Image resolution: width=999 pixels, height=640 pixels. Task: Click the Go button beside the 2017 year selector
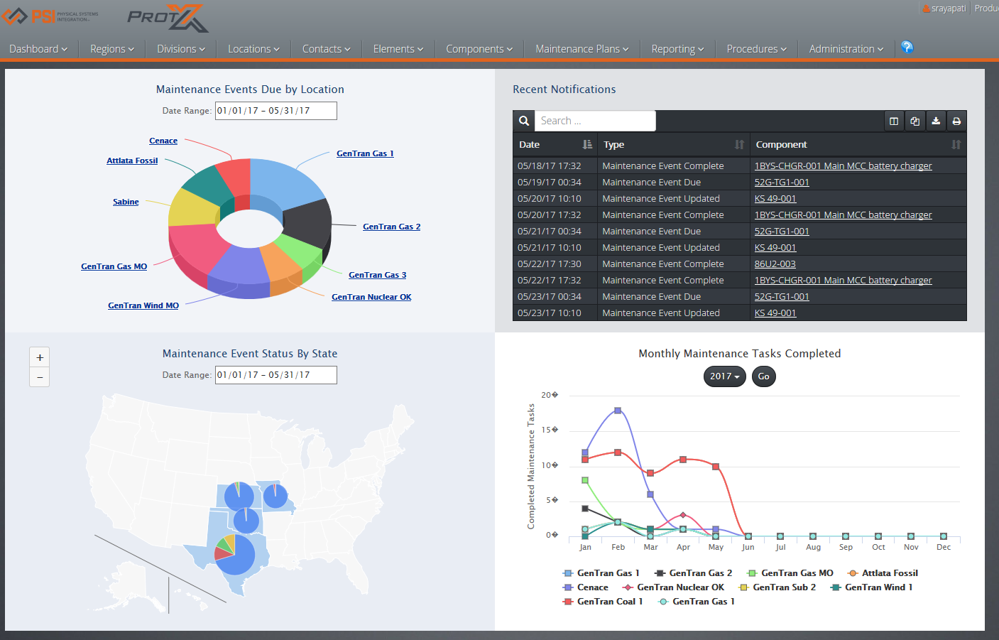coord(763,376)
